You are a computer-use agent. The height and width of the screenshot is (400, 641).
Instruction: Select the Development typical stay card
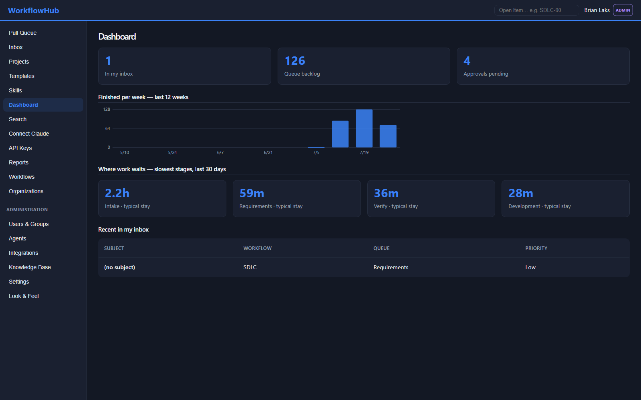click(566, 199)
